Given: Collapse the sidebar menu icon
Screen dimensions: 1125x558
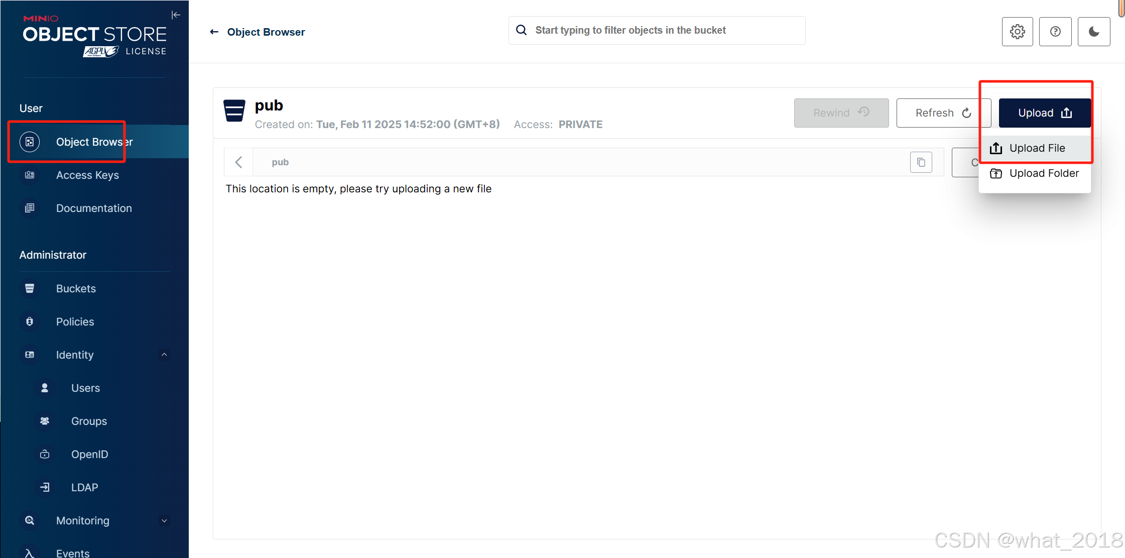Looking at the screenshot, I should pyautogui.click(x=176, y=15).
